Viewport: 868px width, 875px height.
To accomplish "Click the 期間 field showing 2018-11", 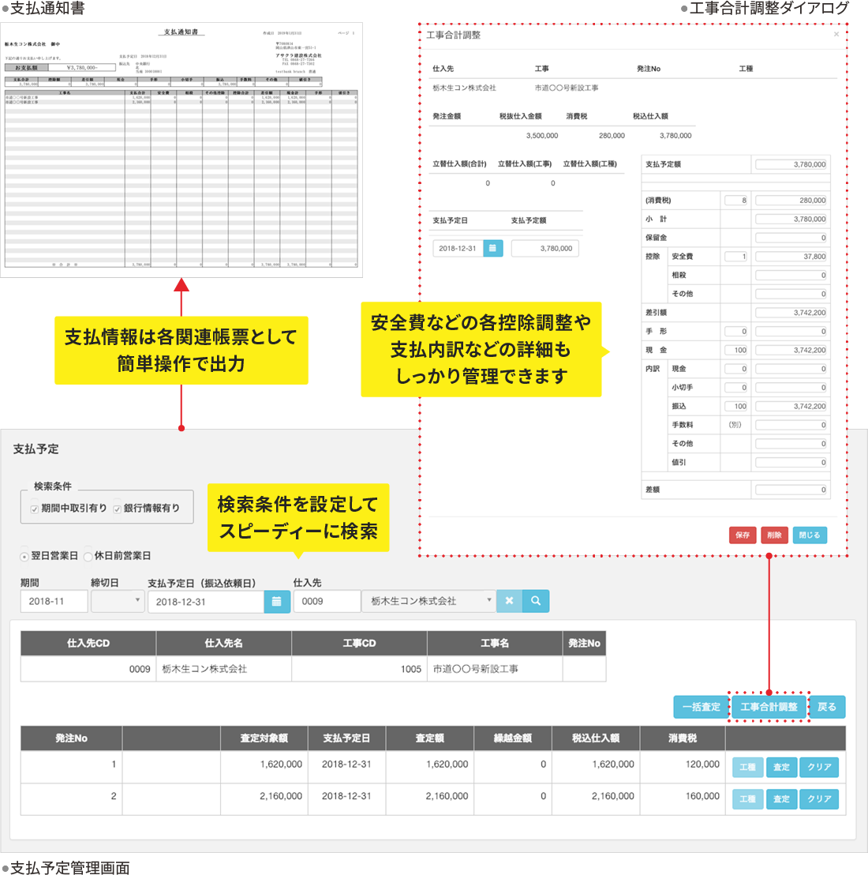I will tap(54, 601).
